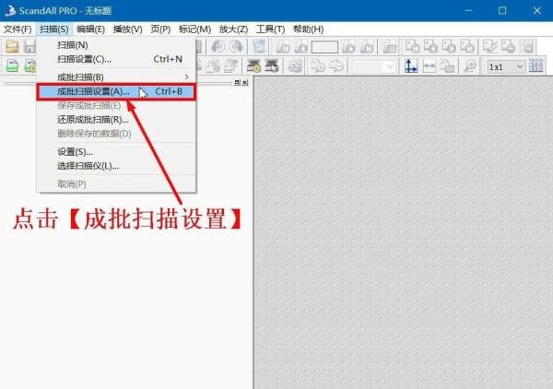This screenshot has height=389, width=553.
Task: Open the 帮助(H) menu
Action: 308,29
